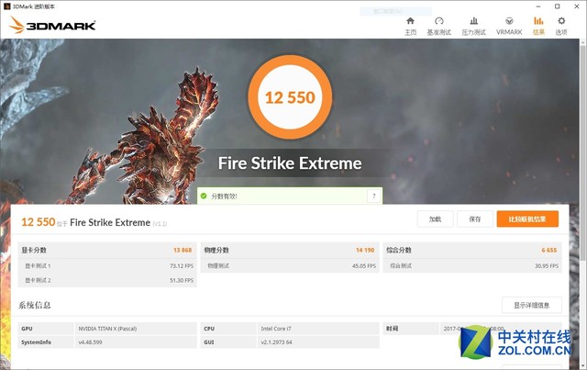Click the Fire Strike Extreme title banner
The width and height of the screenshot is (587, 370).
coord(290,163)
